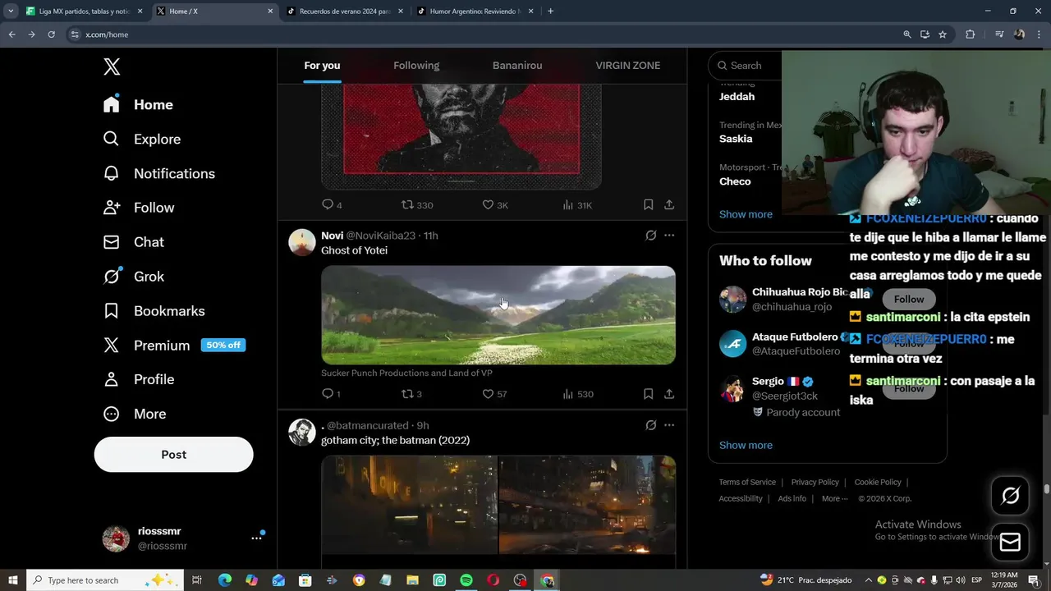This screenshot has height=591, width=1051.
Task: Open a new browser tab
Action: (550, 11)
